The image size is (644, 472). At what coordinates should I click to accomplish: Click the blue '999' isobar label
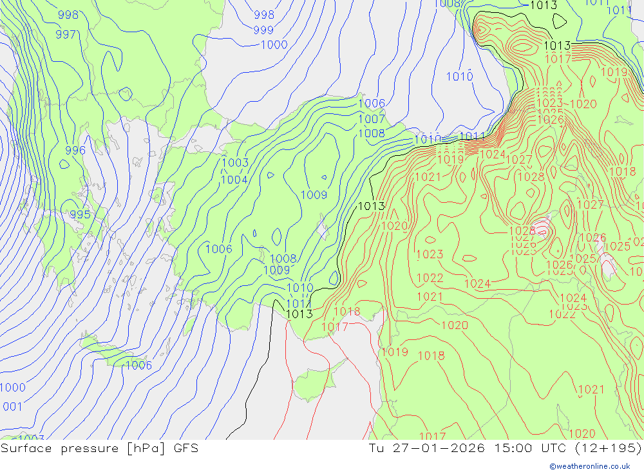coord(263,30)
